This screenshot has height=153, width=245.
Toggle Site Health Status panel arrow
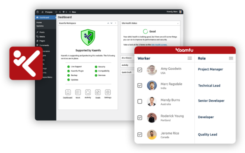pyautogui.click(x=178, y=23)
